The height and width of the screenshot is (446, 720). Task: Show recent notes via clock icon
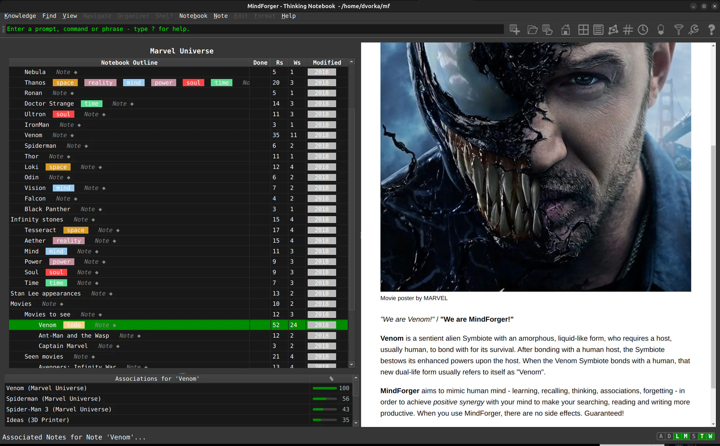point(643,30)
